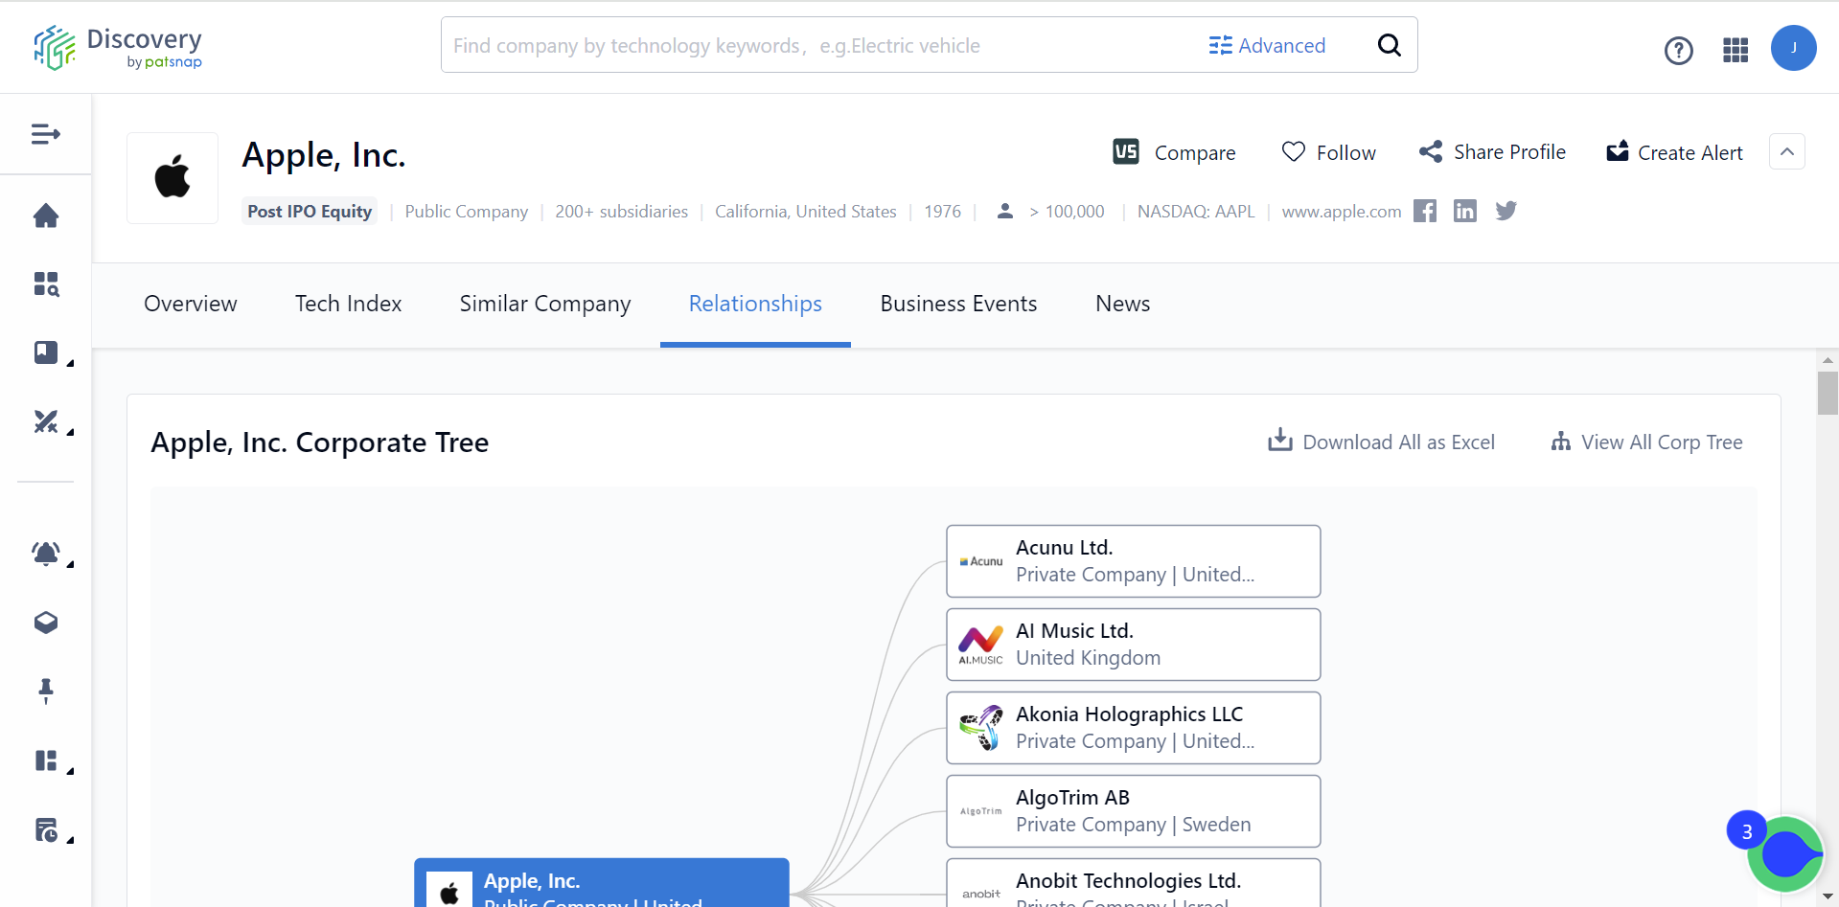Visit www.apple.com link
Screen dimensions: 1839x907
click(1341, 211)
